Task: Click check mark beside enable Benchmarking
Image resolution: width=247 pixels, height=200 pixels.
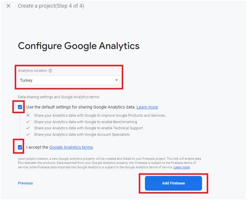Action: (28, 122)
